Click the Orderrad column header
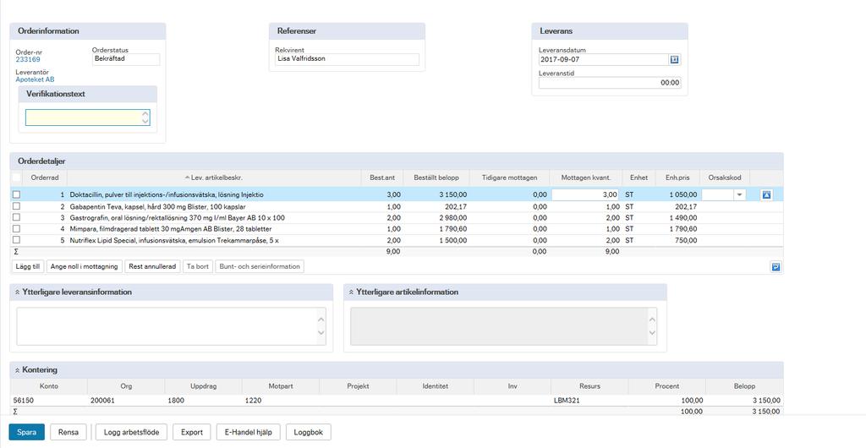The width and height of the screenshot is (866, 448). (x=44, y=178)
